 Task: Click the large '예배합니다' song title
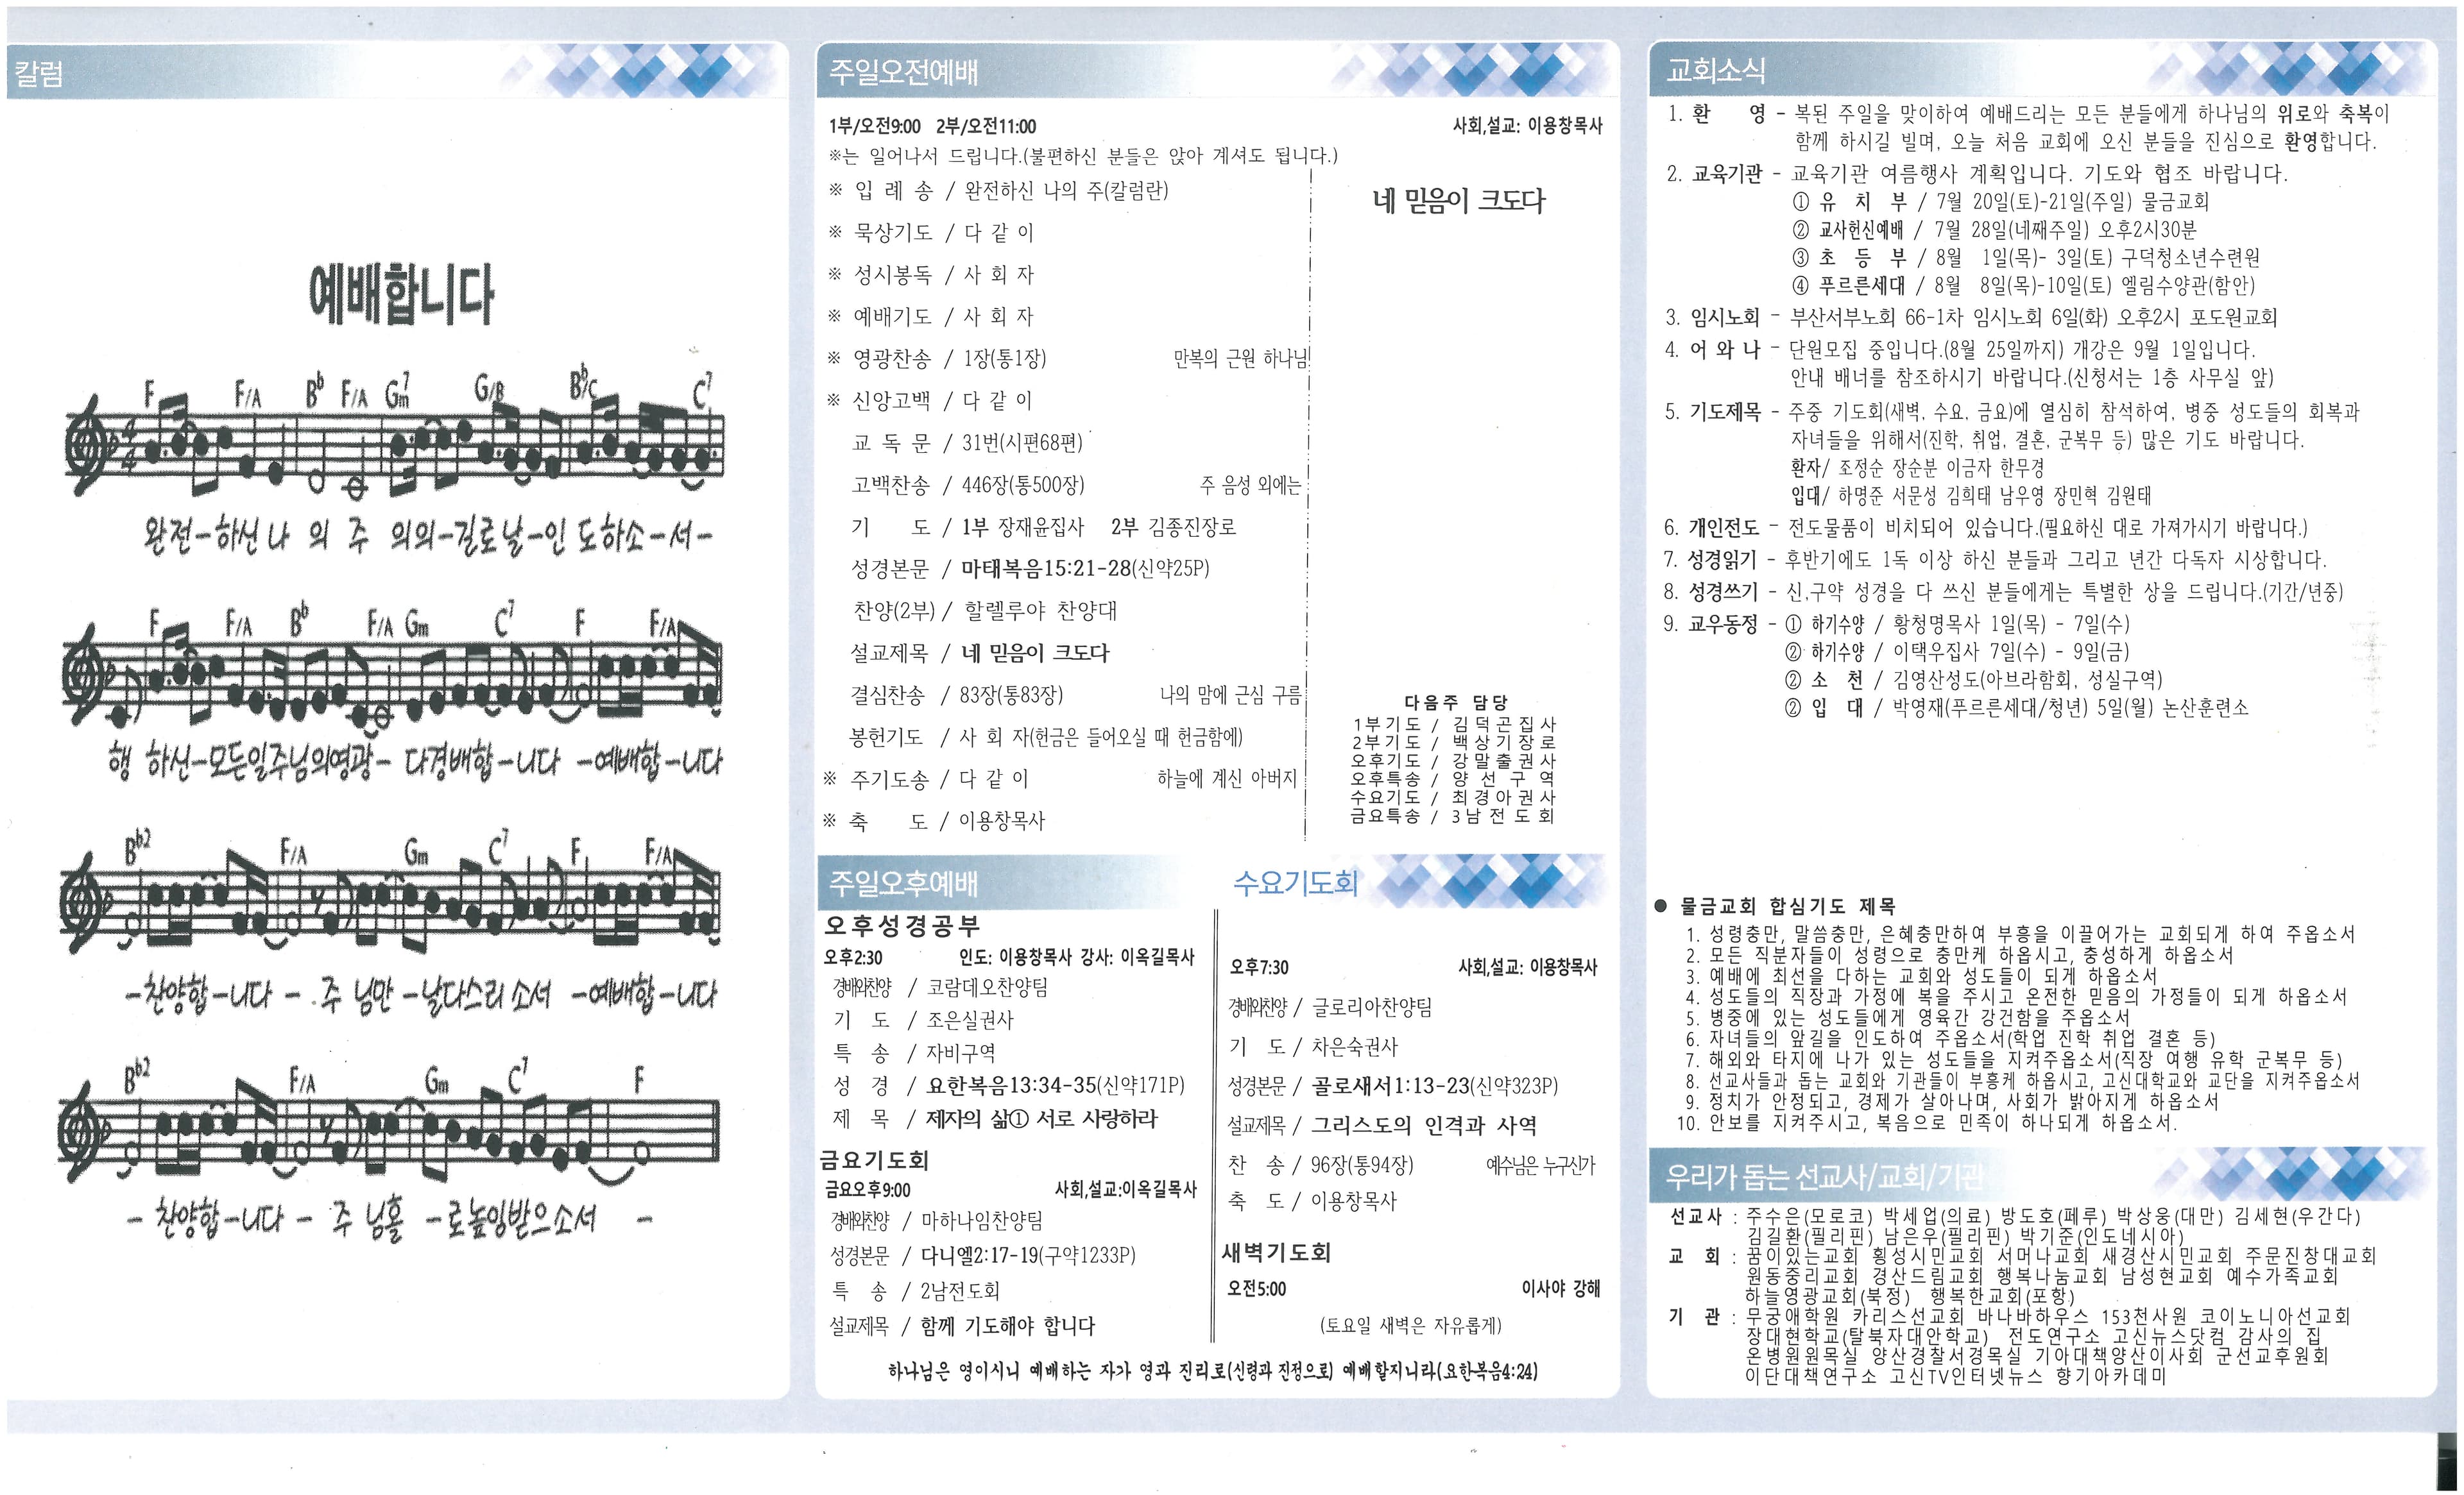pyautogui.click(x=401, y=295)
